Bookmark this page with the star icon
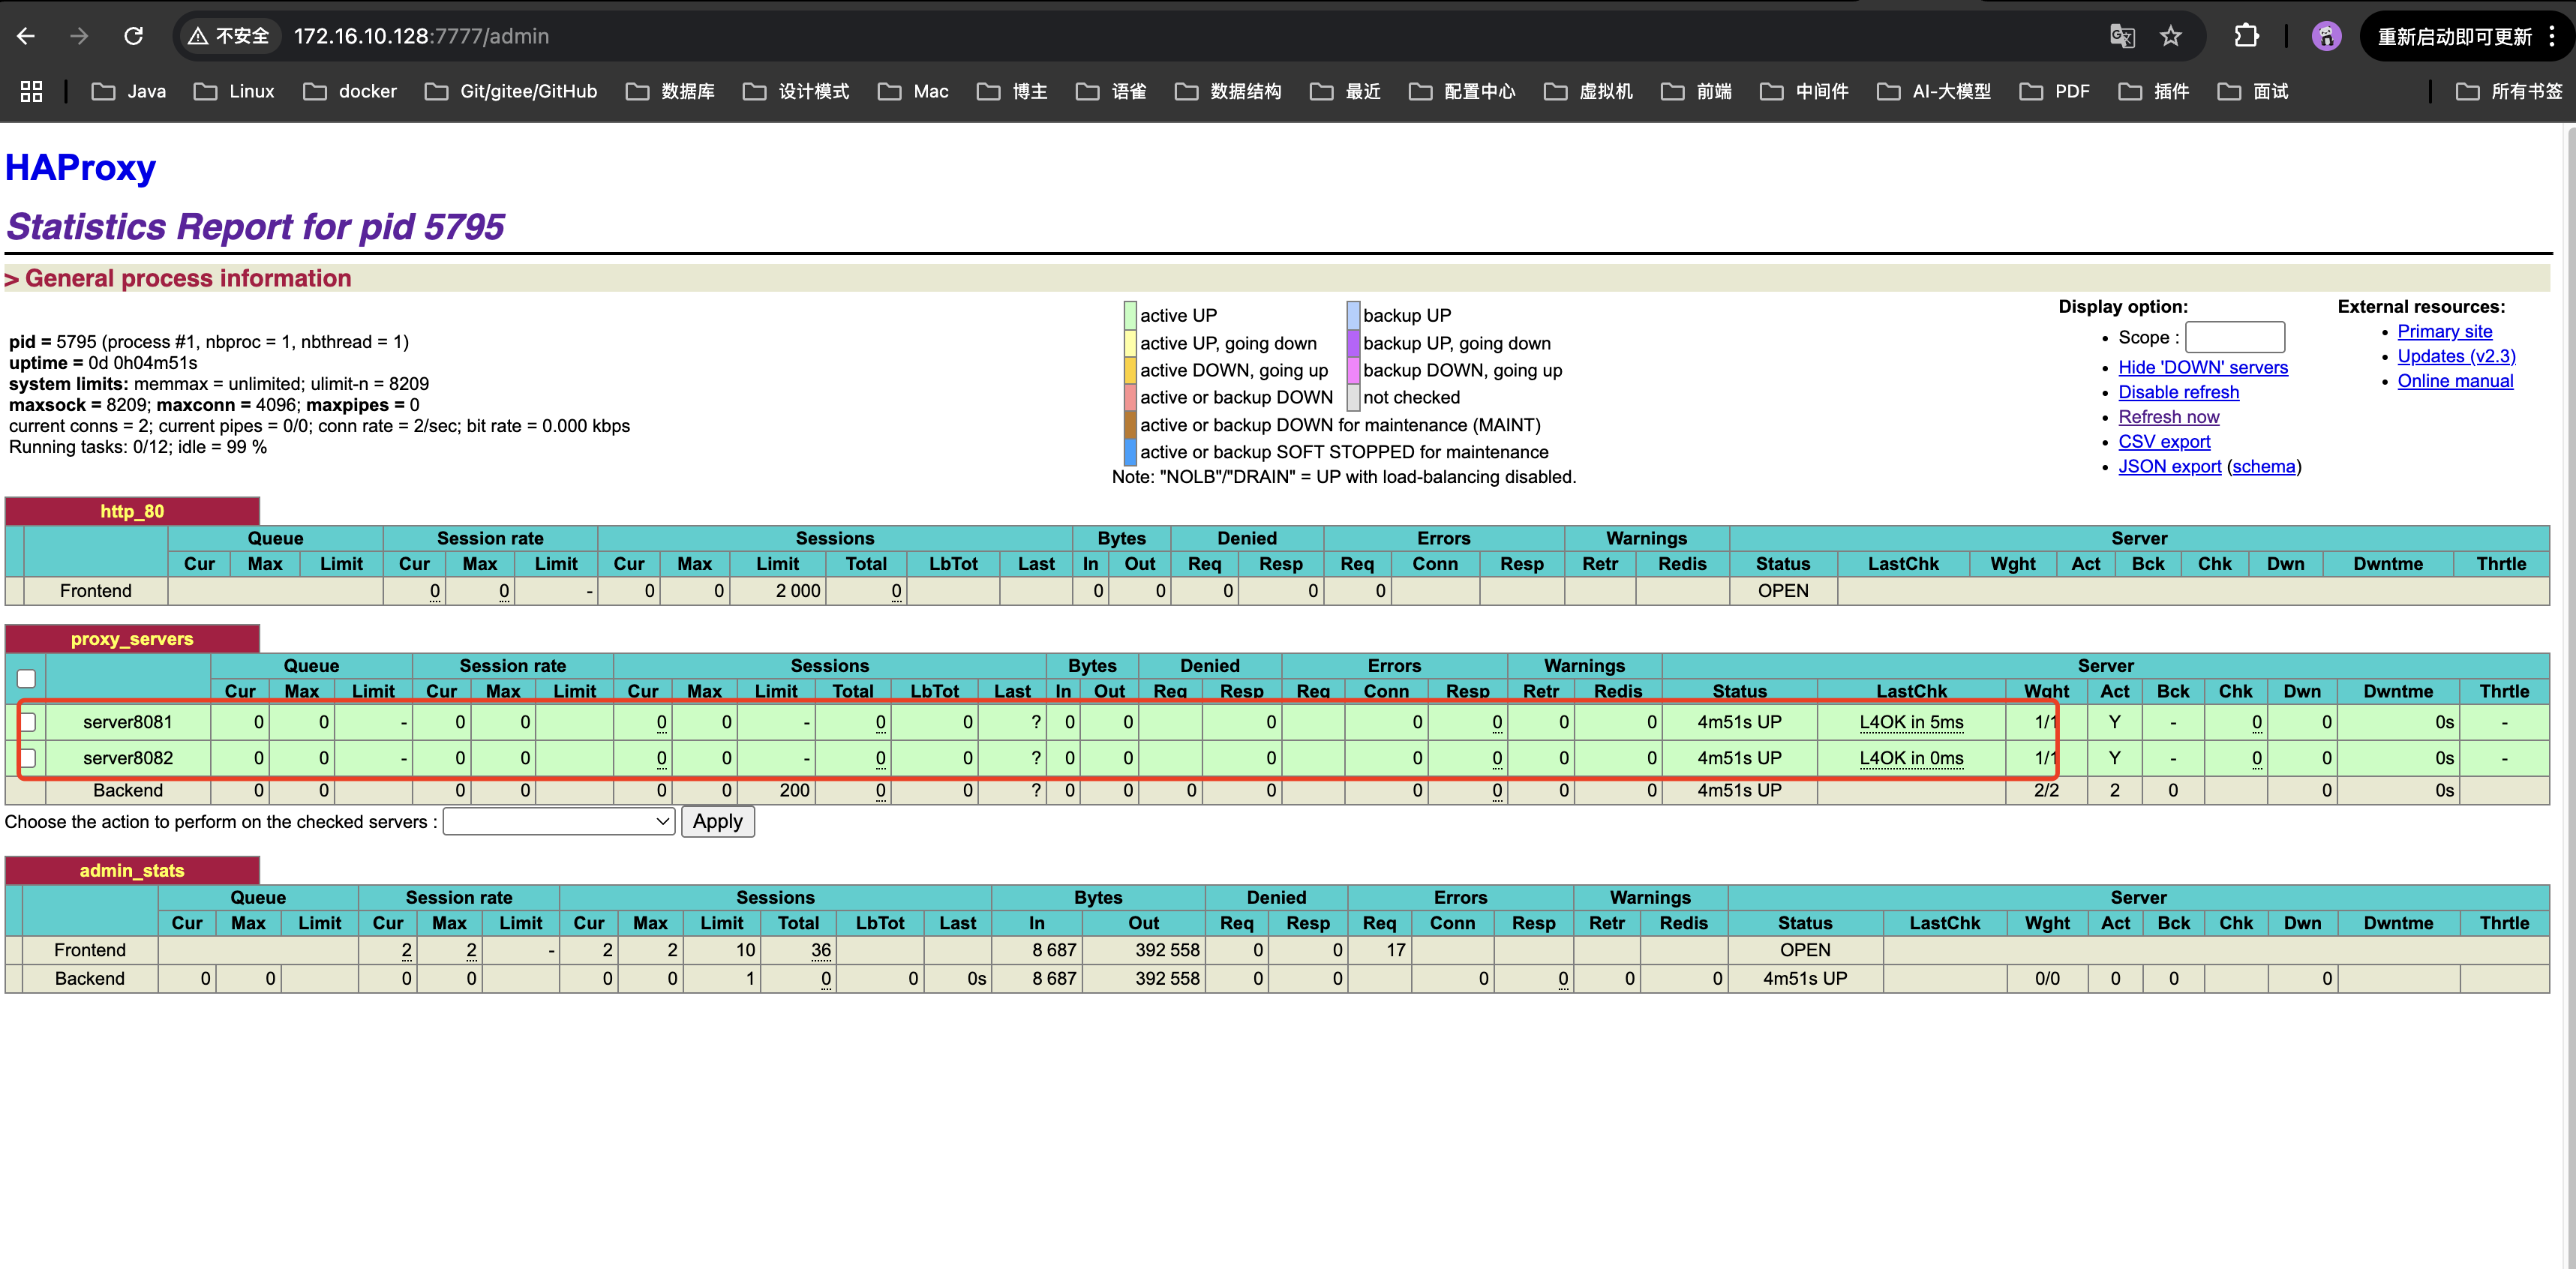This screenshot has height=1269, width=2576. tap(2170, 36)
